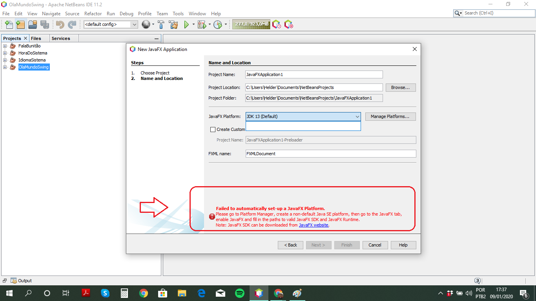
Task: Click the Open Project folder icon
Action: 33,24
